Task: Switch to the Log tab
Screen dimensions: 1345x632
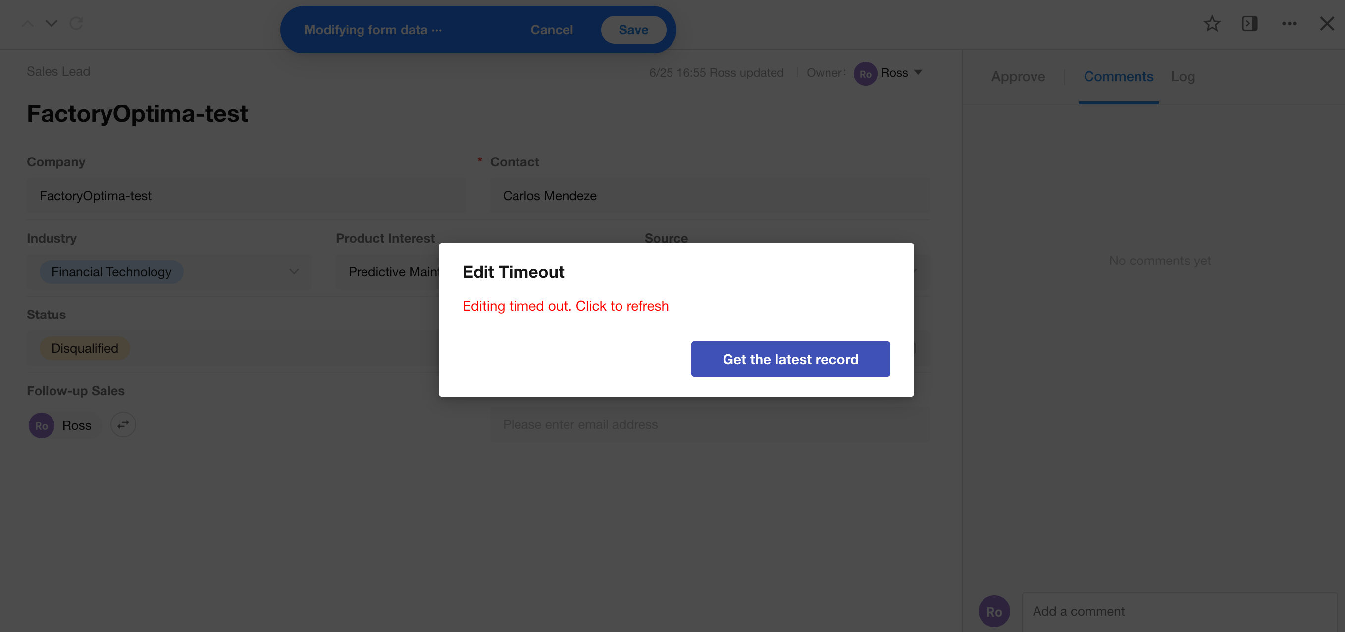Action: coord(1183,77)
